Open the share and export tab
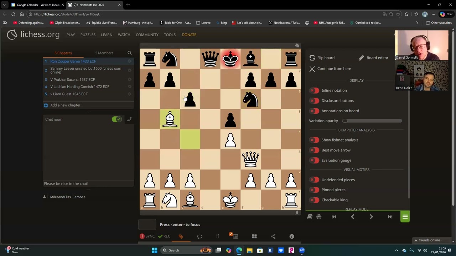456x256 pixels. tap(273, 236)
